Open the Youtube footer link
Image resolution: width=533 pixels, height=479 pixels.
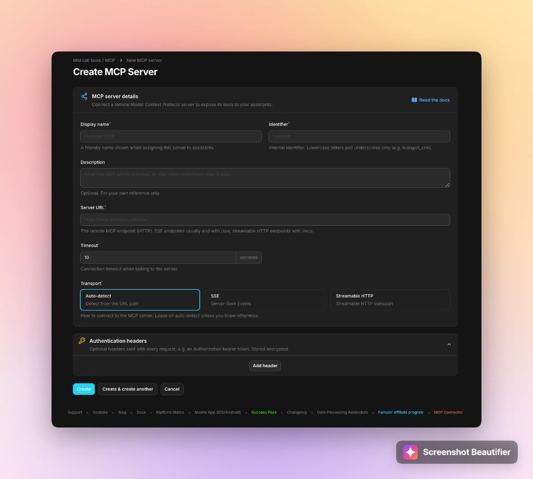(100, 412)
